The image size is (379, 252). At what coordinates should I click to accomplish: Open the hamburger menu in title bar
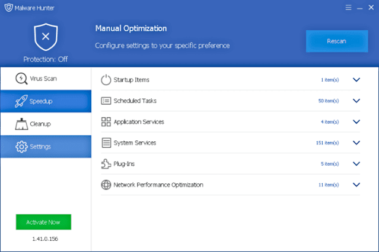348,8
